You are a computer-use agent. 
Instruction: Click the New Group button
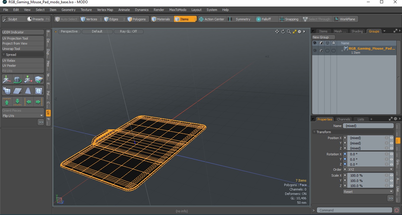click(324, 37)
